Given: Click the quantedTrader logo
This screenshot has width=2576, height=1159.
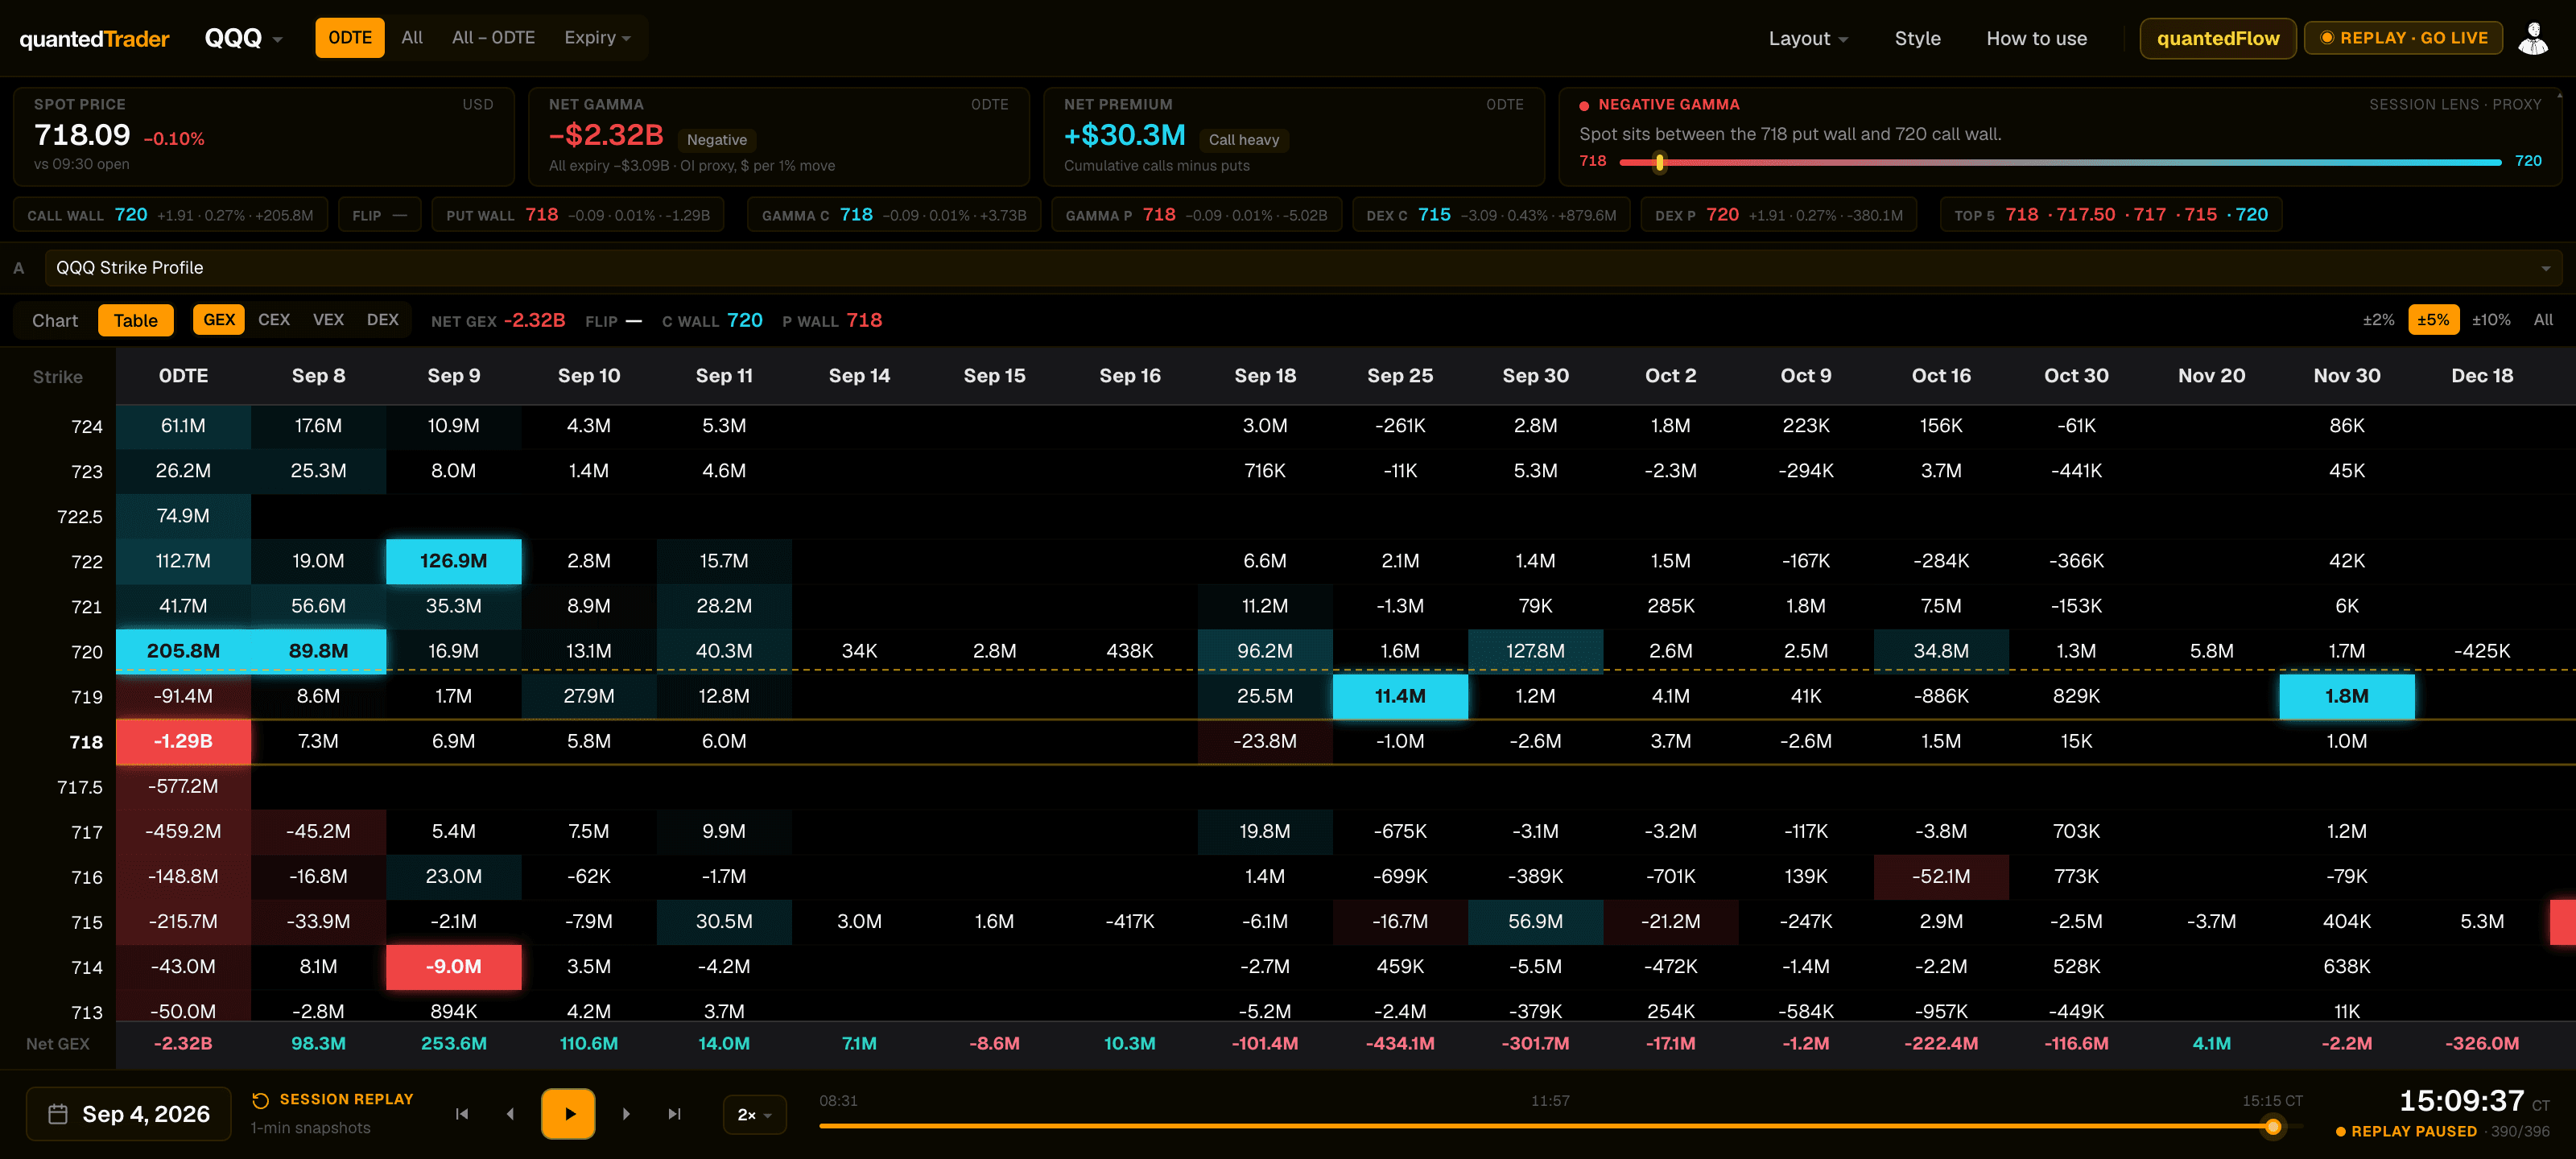Looking at the screenshot, I should [95, 39].
